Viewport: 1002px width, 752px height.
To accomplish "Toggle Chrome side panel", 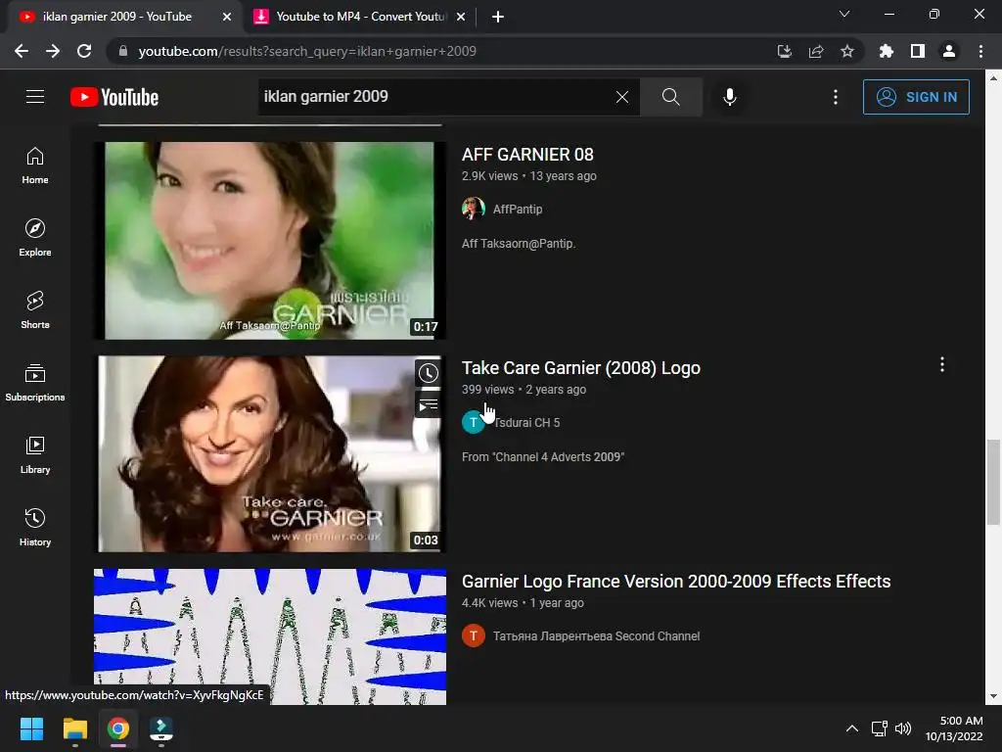I will [918, 51].
